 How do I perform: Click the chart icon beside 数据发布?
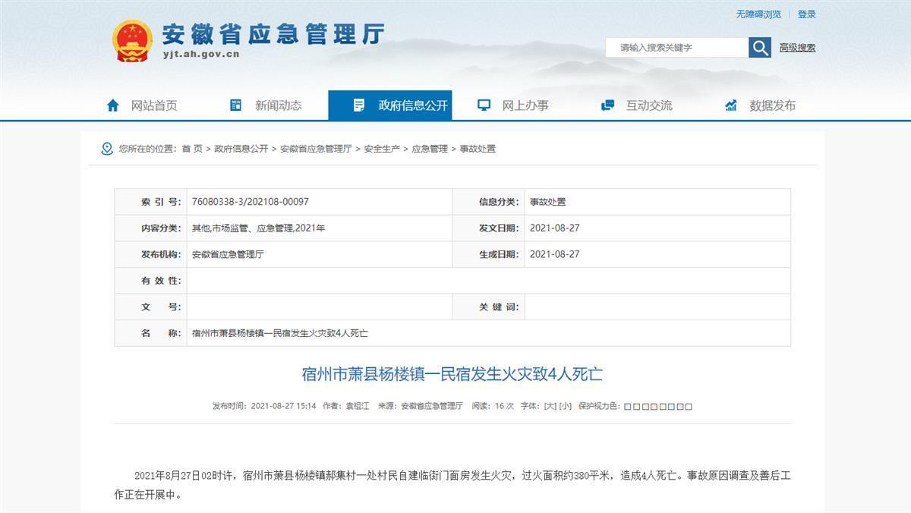point(731,105)
